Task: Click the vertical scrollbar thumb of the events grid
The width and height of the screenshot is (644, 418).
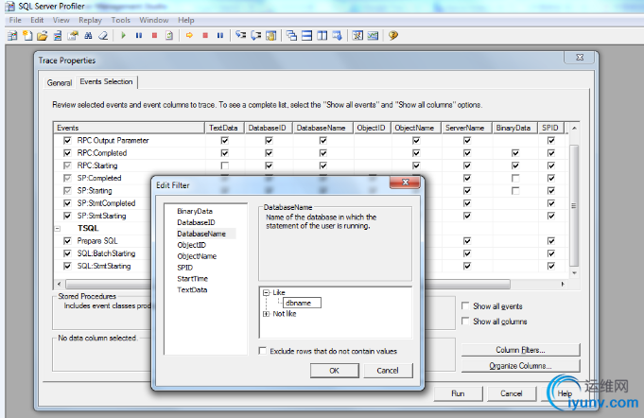Action: click(x=574, y=205)
